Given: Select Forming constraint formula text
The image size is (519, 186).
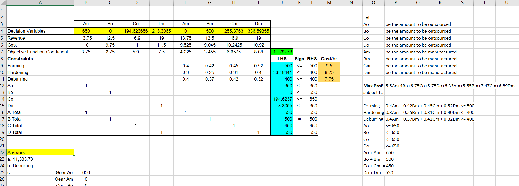Looking at the screenshot, I should (430, 106).
